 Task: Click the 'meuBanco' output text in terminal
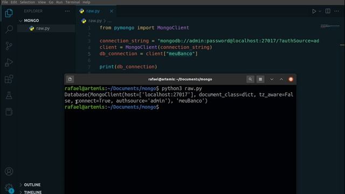point(190,101)
